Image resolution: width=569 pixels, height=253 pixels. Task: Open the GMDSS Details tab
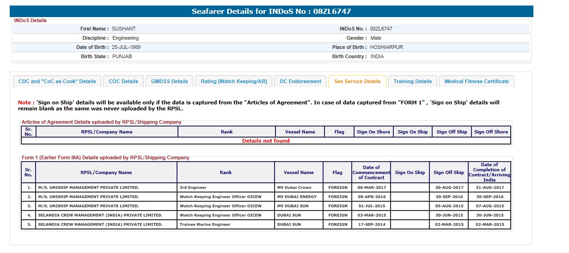[x=169, y=81]
